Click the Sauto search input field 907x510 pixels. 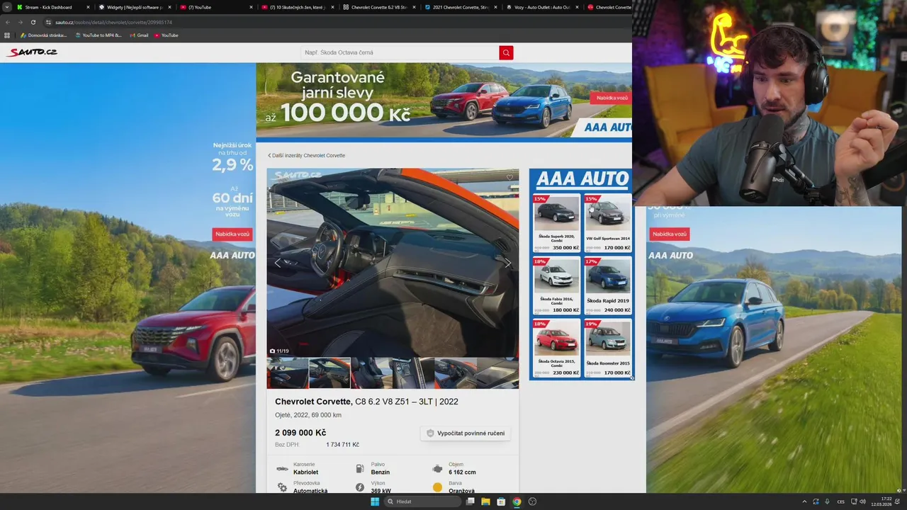point(400,52)
